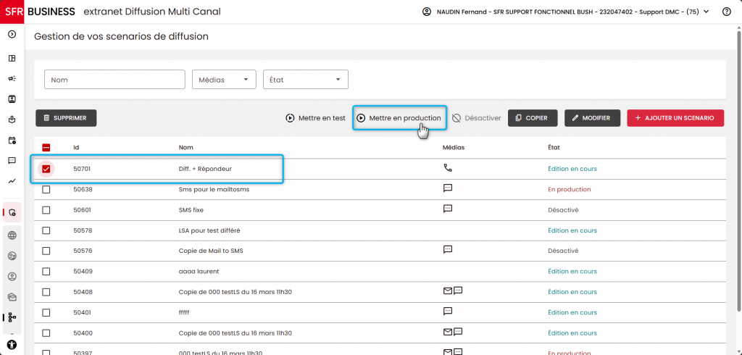Screen dimensions: 742x355
Task: Click the Désactiver action
Action: tap(476, 118)
